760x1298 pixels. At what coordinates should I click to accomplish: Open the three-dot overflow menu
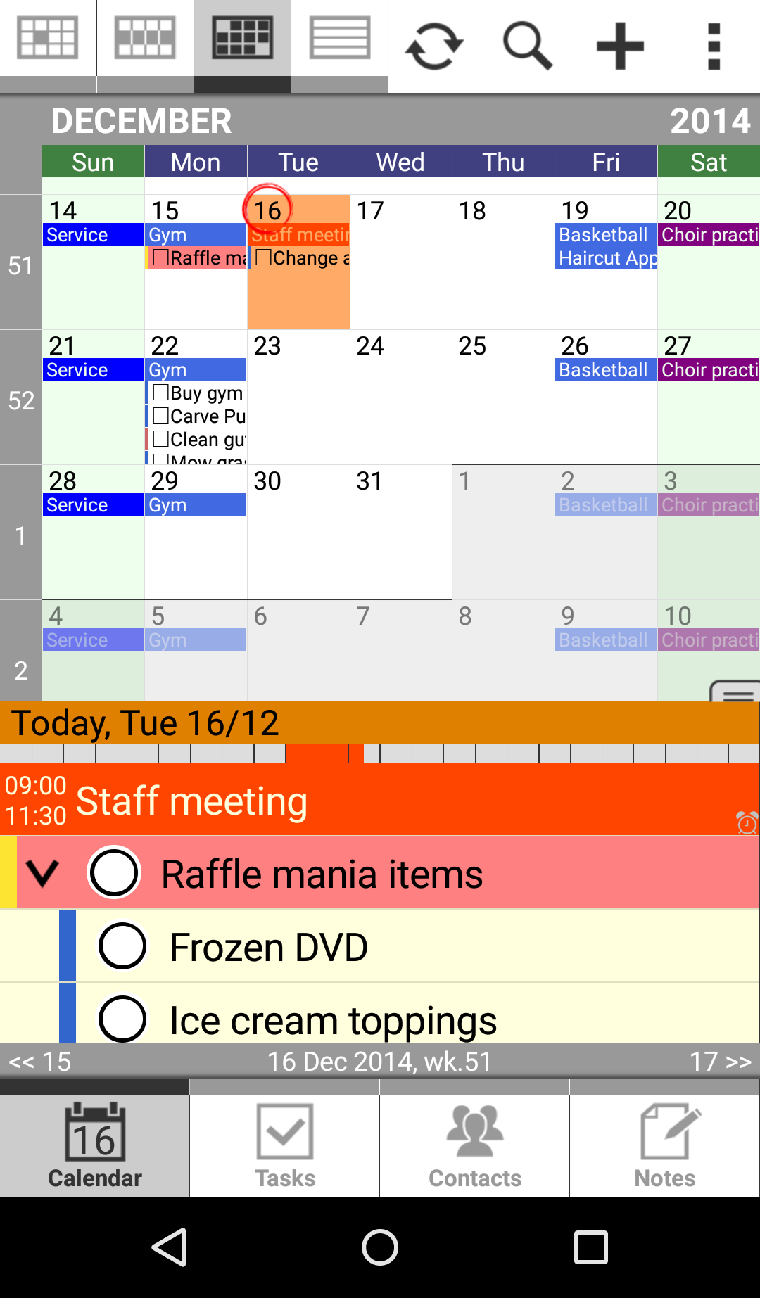tap(714, 46)
